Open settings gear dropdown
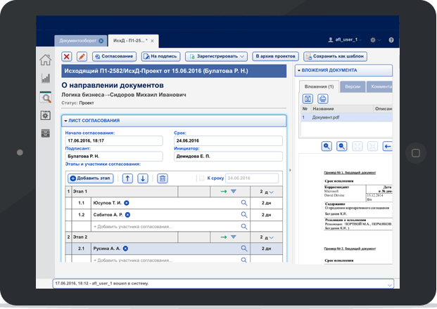The width and height of the screenshot is (437, 309). pos(375,40)
